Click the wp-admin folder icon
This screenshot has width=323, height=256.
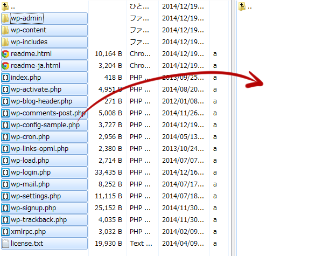click(x=5, y=18)
